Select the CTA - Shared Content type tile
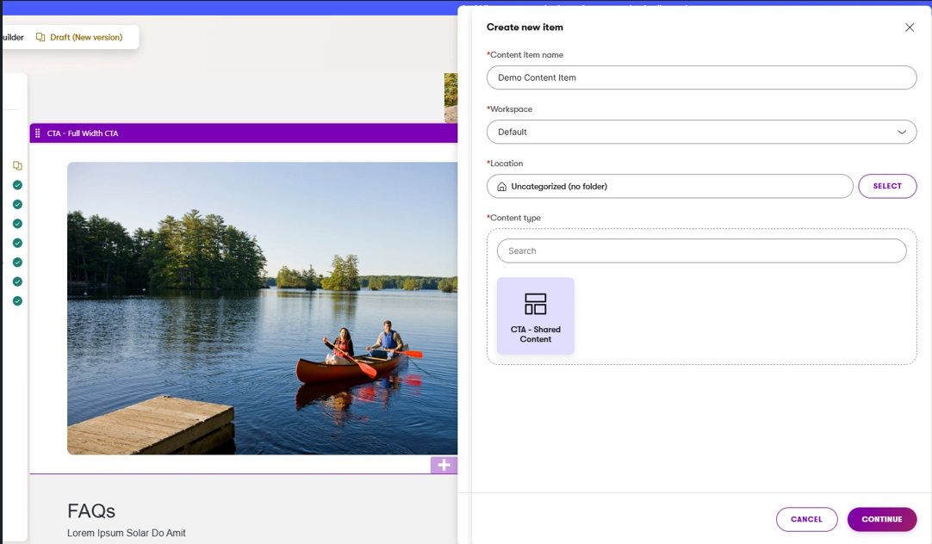Viewport: 932px width, 544px height. pos(535,316)
